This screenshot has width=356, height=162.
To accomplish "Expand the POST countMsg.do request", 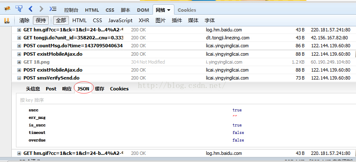I will [x=19, y=46].
